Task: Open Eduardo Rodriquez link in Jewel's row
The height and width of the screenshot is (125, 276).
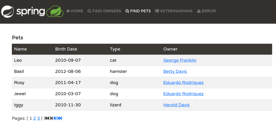Action: [183, 94]
